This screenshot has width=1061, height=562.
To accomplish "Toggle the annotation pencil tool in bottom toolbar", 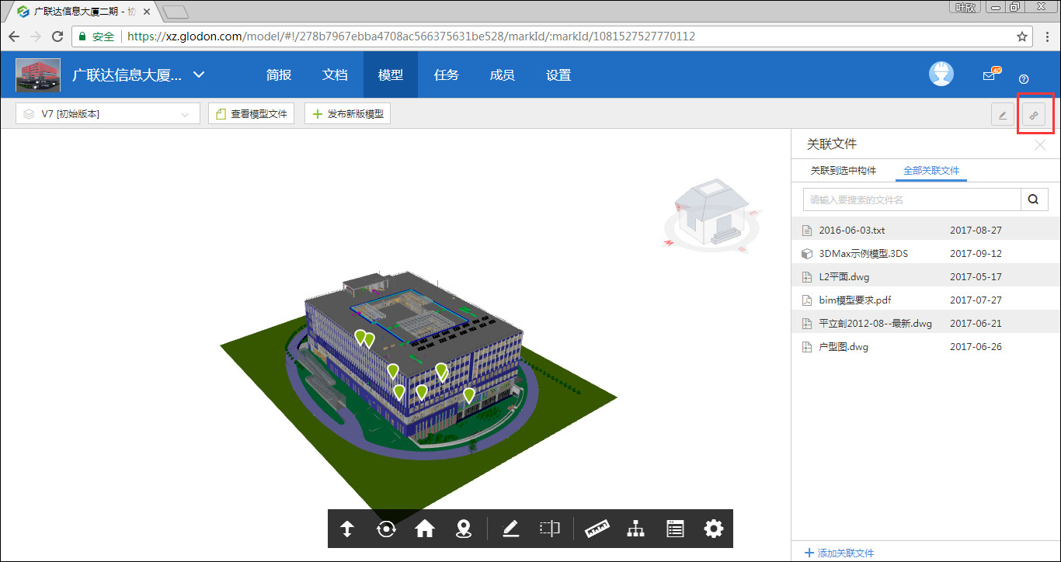I will 510,529.
